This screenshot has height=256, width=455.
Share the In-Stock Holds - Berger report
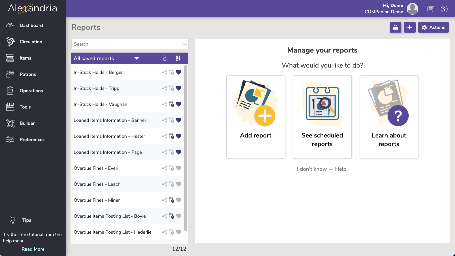[x=165, y=72]
